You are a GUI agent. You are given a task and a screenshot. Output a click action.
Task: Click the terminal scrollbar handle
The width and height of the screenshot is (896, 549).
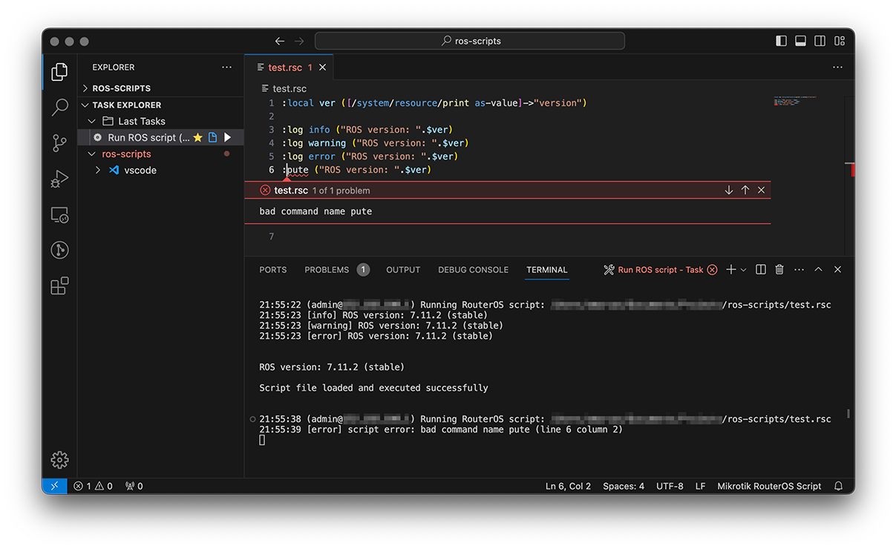click(848, 413)
